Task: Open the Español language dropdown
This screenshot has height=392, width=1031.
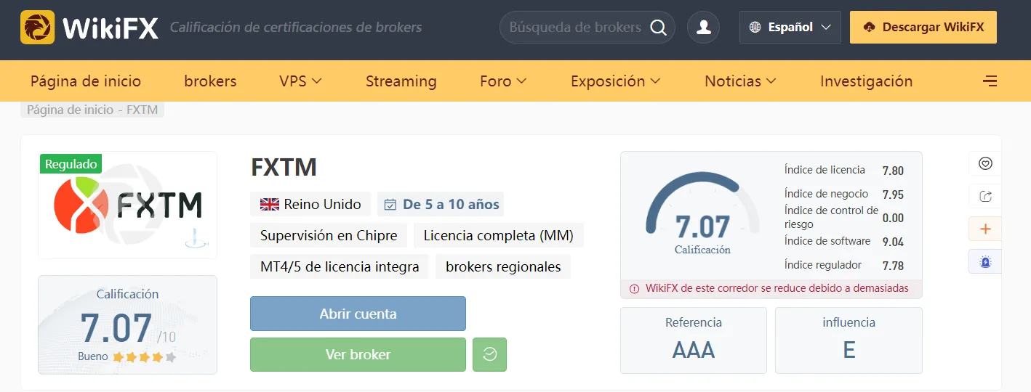Action: pyautogui.click(x=790, y=28)
